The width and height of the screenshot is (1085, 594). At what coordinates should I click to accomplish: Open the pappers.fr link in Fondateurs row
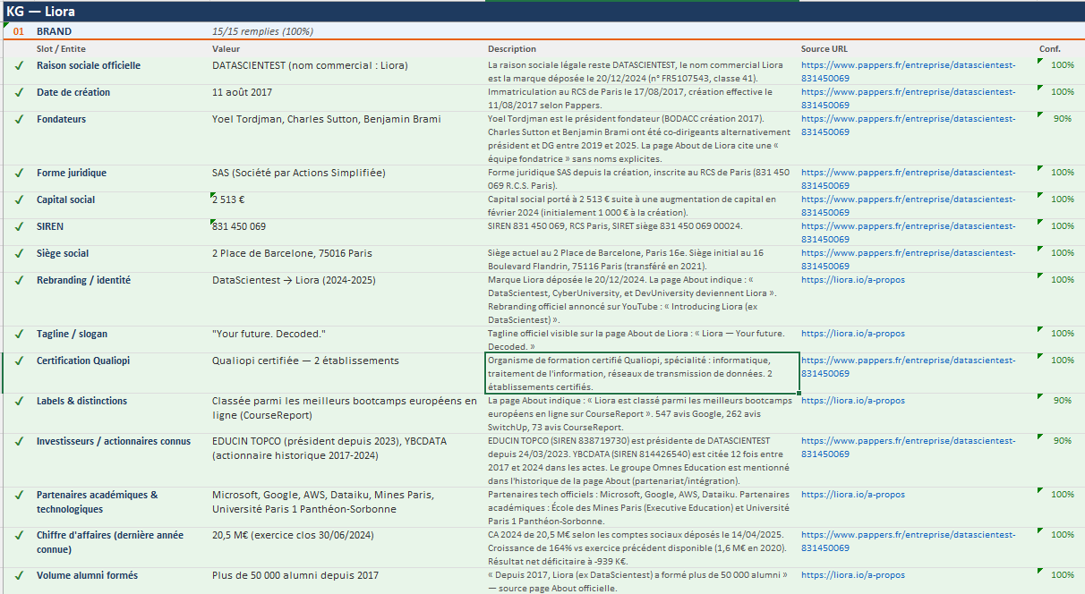(x=908, y=125)
